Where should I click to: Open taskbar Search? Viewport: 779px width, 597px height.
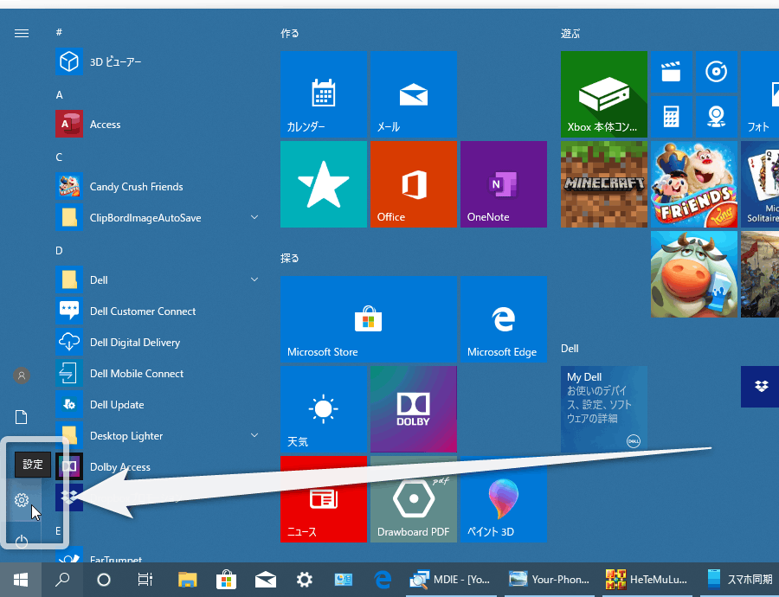tap(62, 580)
